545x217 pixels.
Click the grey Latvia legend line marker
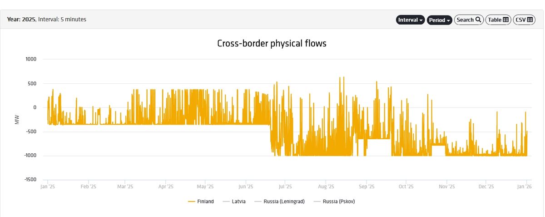(227, 202)
